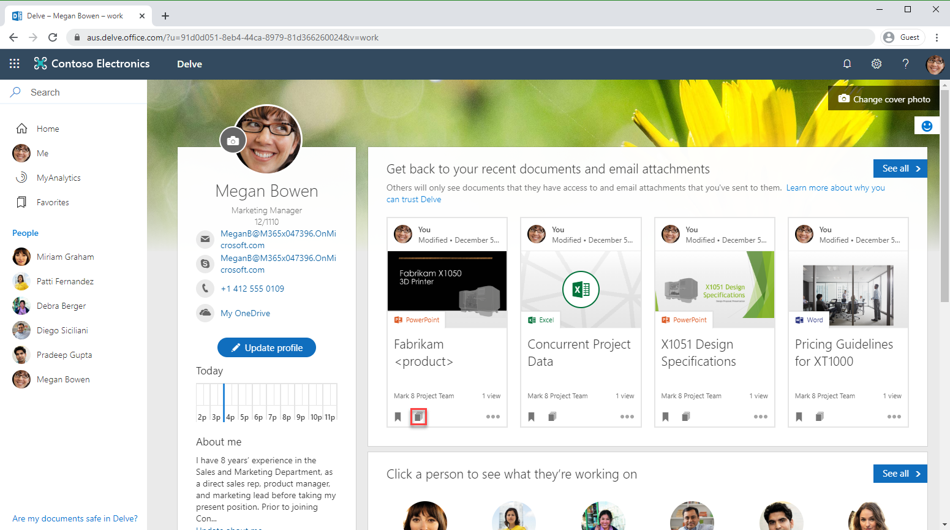Open Pricing Guidelines Word document thumbnail

pos(848,289)
